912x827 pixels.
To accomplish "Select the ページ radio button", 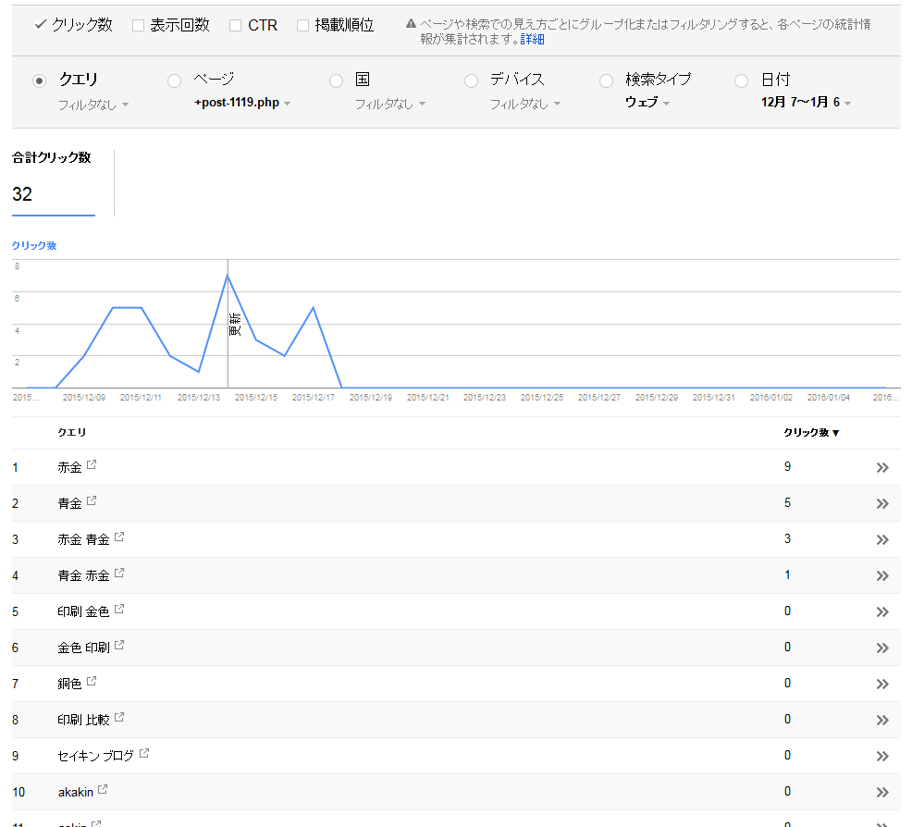I will [x=174, y=80].
